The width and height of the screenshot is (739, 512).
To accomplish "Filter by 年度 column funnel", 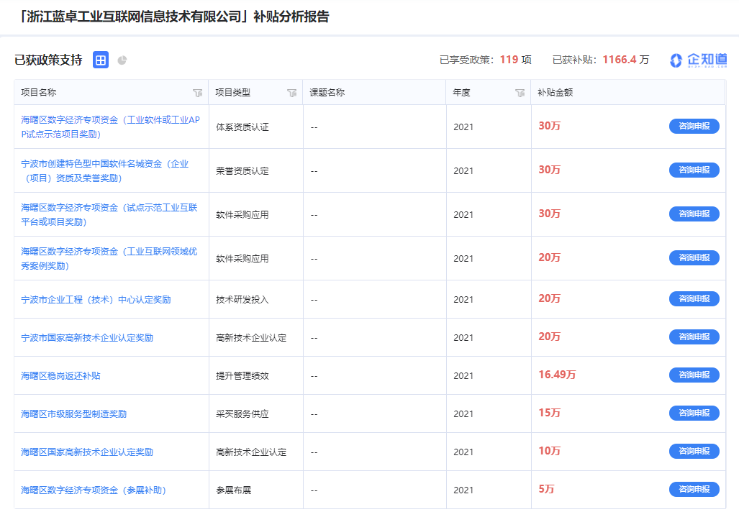I will point(520,93).
